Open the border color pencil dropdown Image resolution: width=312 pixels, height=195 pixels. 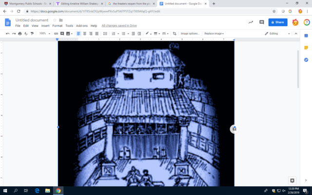click(x=148, y=34)
